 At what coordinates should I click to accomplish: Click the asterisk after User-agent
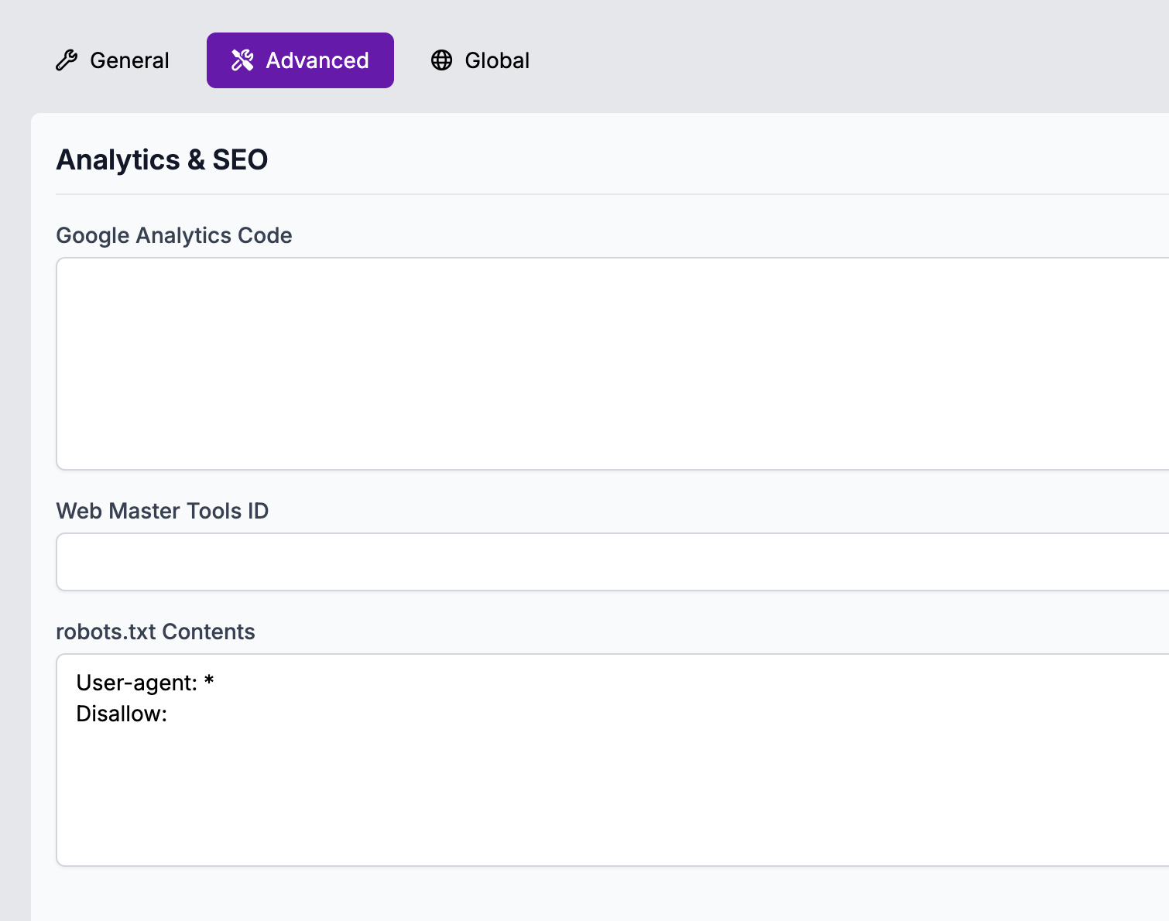click(x=209, y=681)
